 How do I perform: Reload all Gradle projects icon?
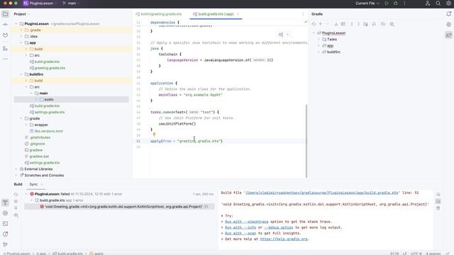(314, 24)
